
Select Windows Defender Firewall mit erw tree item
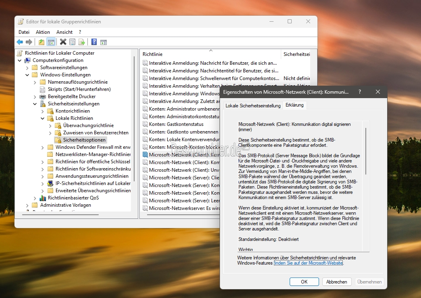(x=93, y=147)
